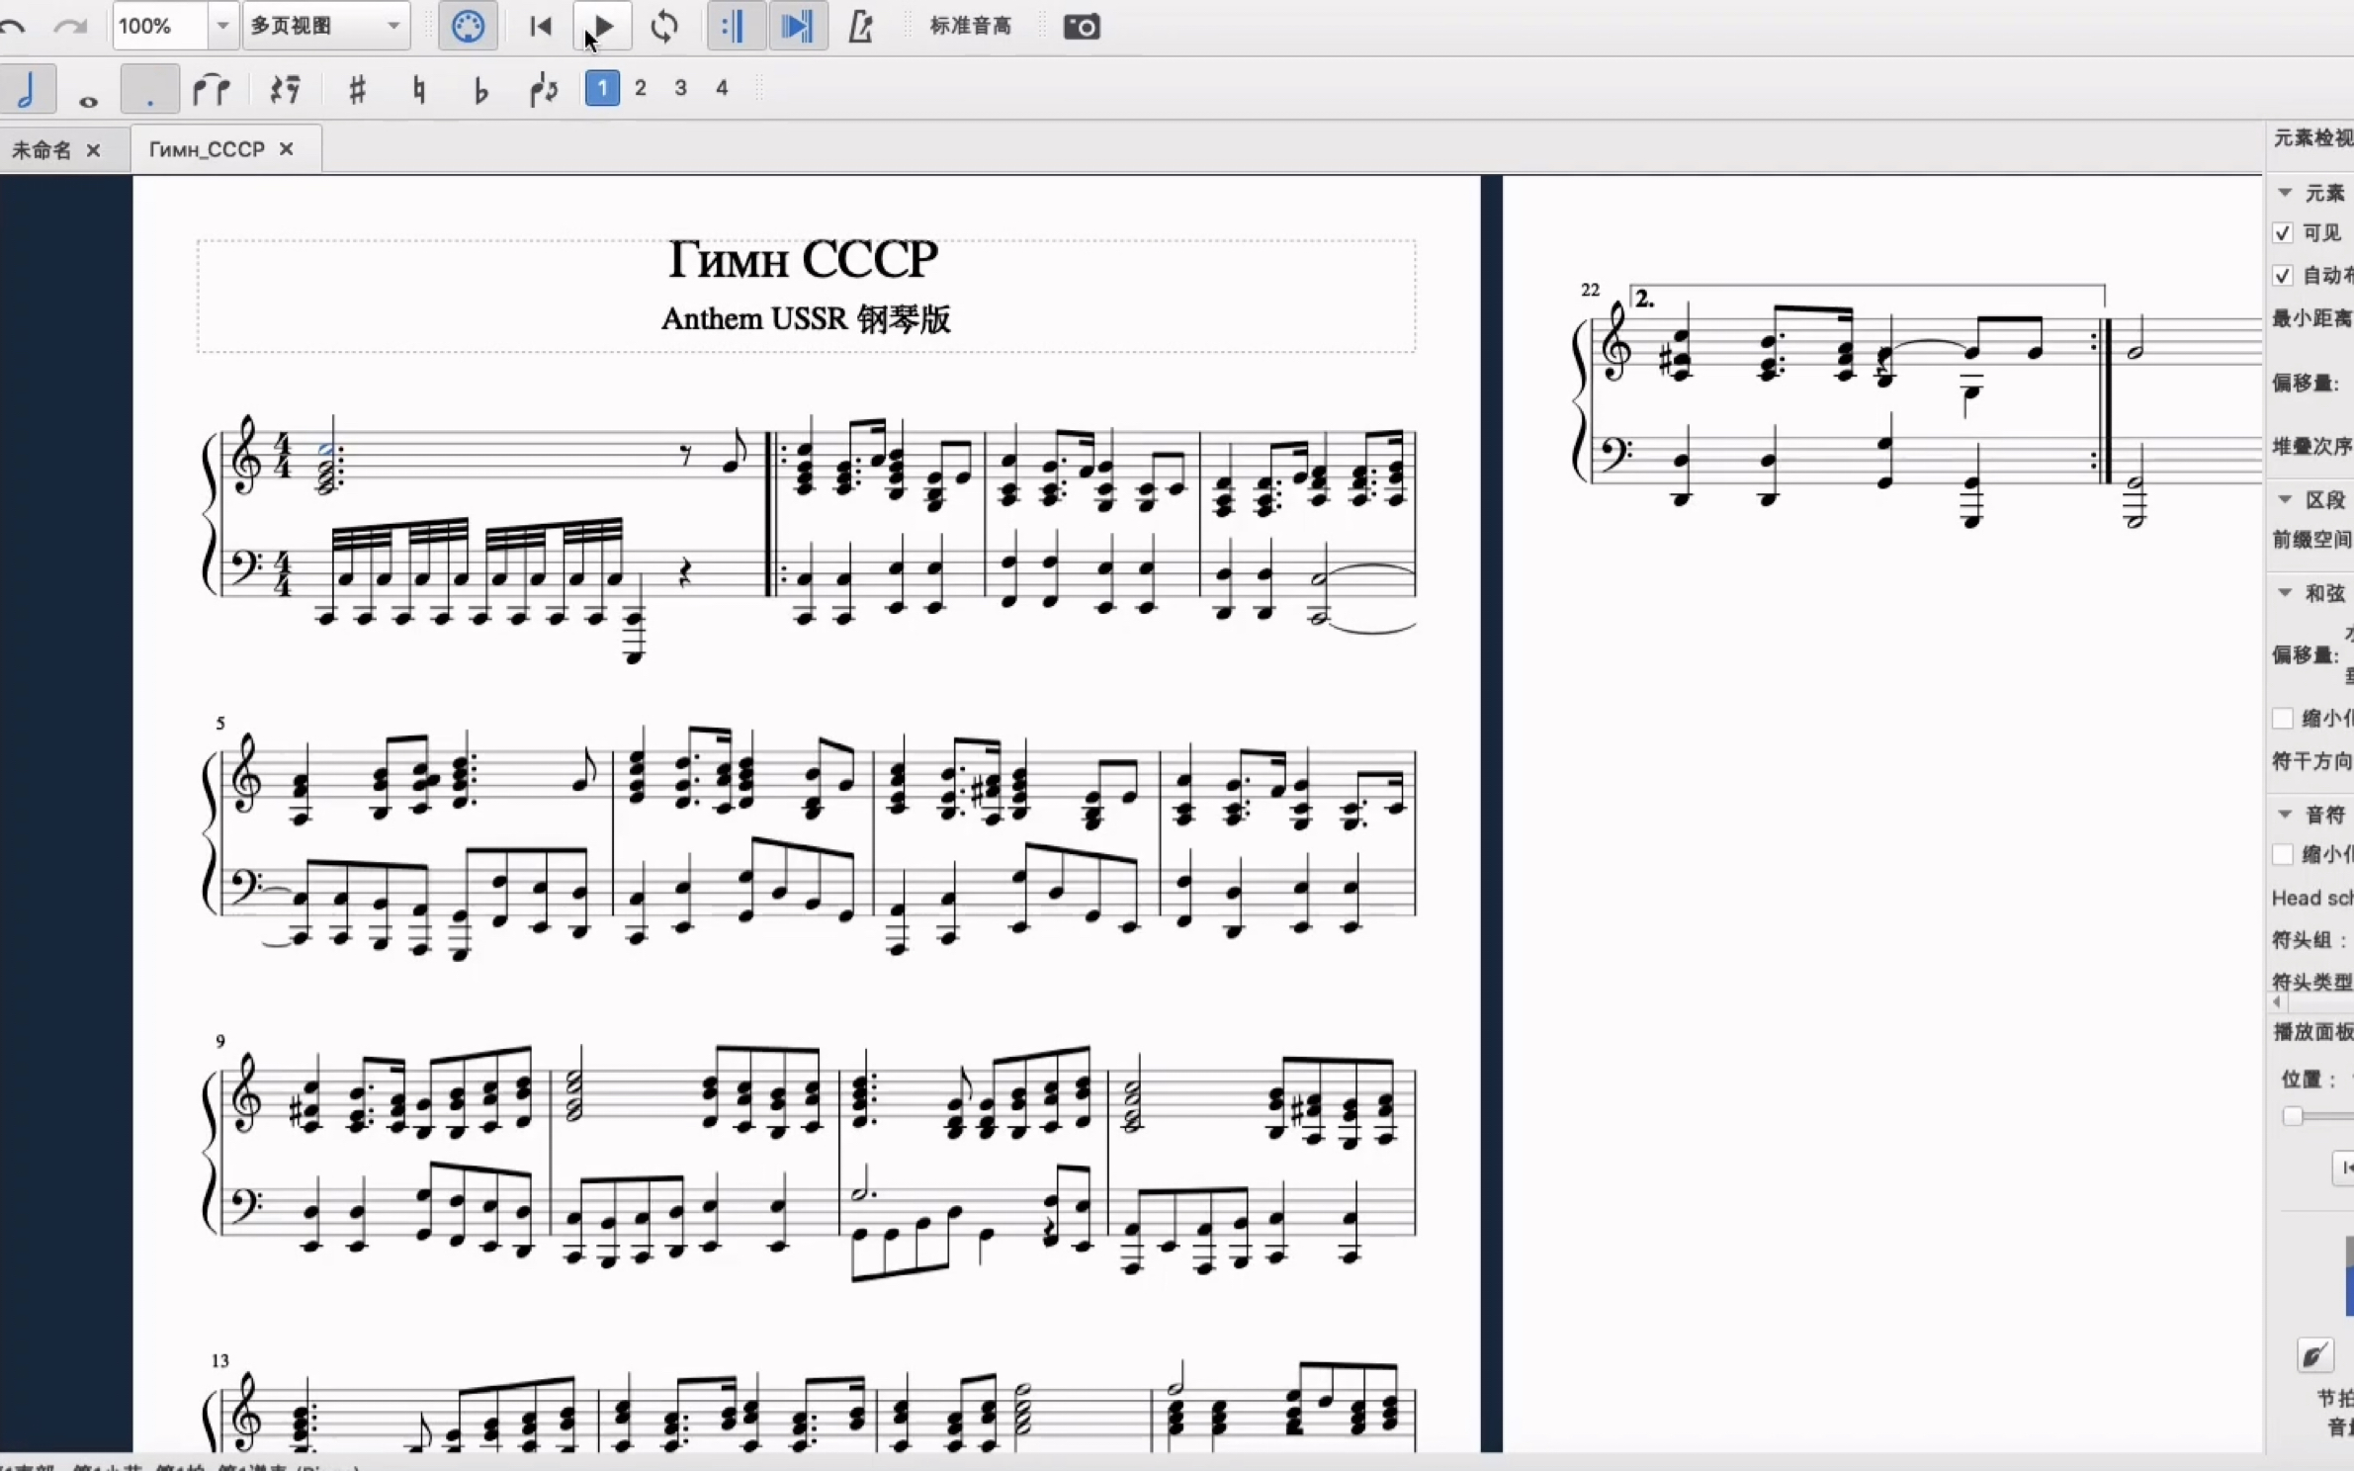Select the whole note duration
Screen dimensions: 2354x1471
88,100
